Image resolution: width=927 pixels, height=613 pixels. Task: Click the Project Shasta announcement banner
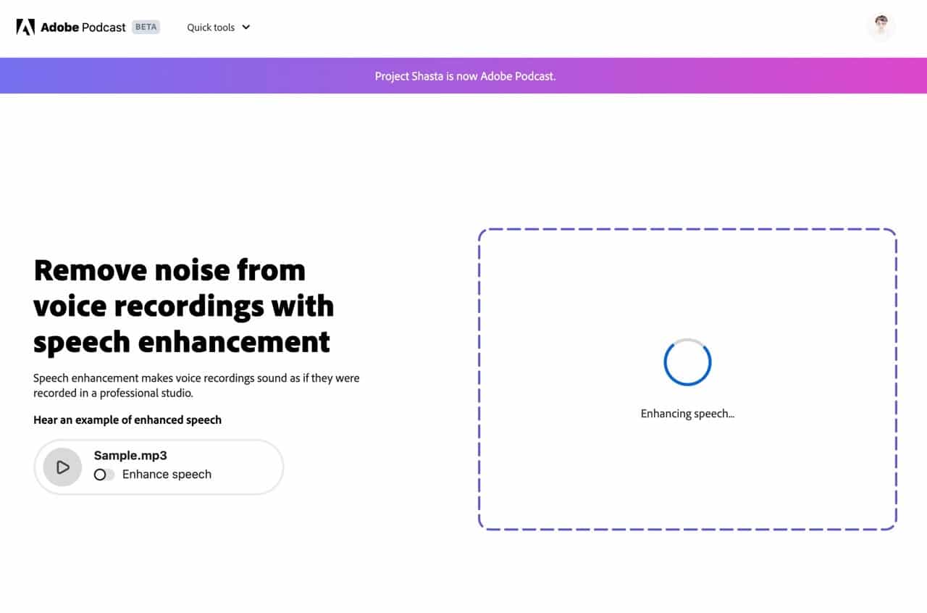click(463, 75)
